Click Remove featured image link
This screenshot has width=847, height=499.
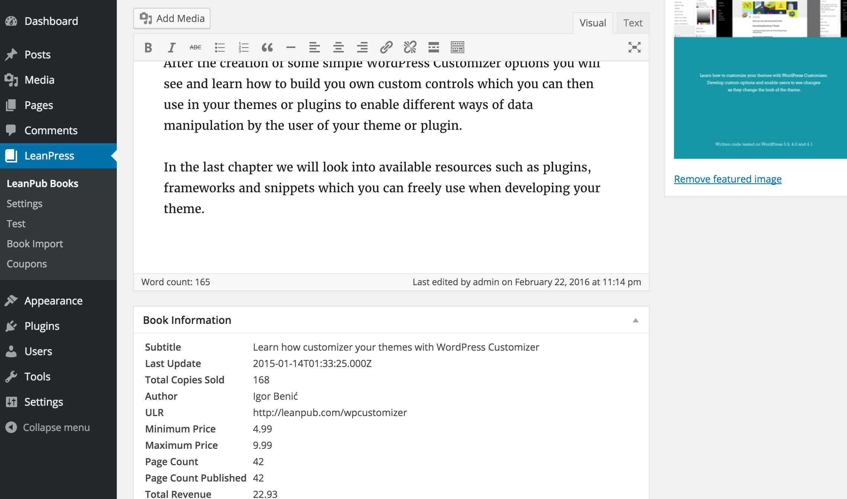click(x=728, y=179)
